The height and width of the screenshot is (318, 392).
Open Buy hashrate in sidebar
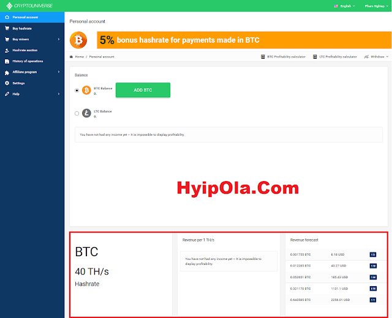[x=32, y=28]
